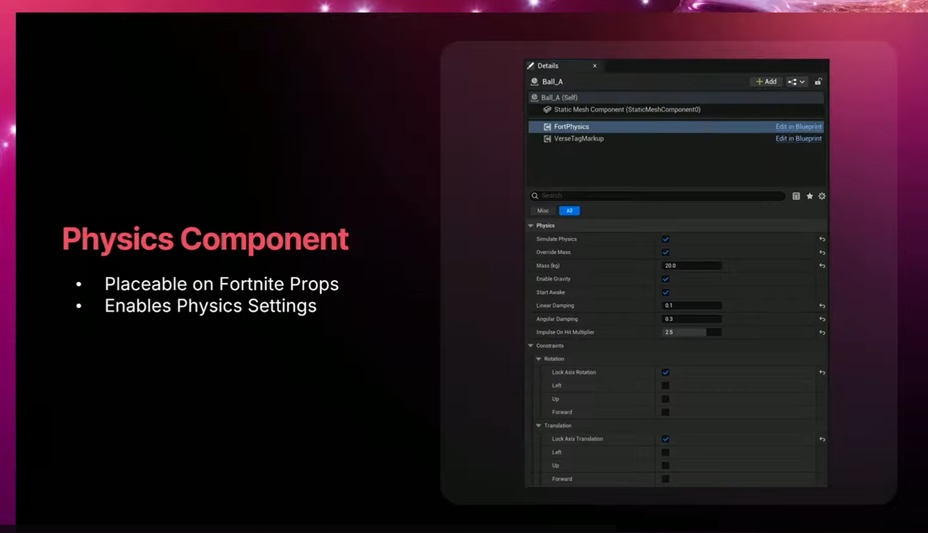928x533 pixels.
Task: Collapse the Translation subsection
Action: pos(539,426)
